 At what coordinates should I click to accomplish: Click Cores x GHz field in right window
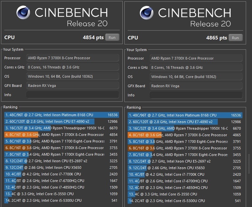[x=196, y=67]
